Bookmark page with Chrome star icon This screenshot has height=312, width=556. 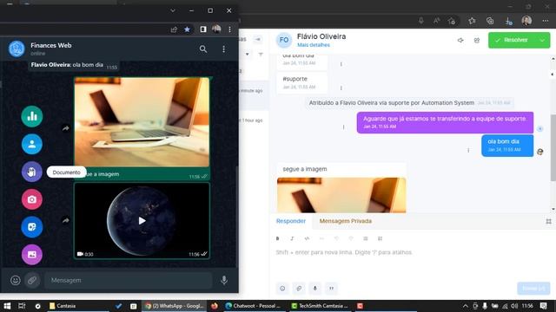pos(188,29)
